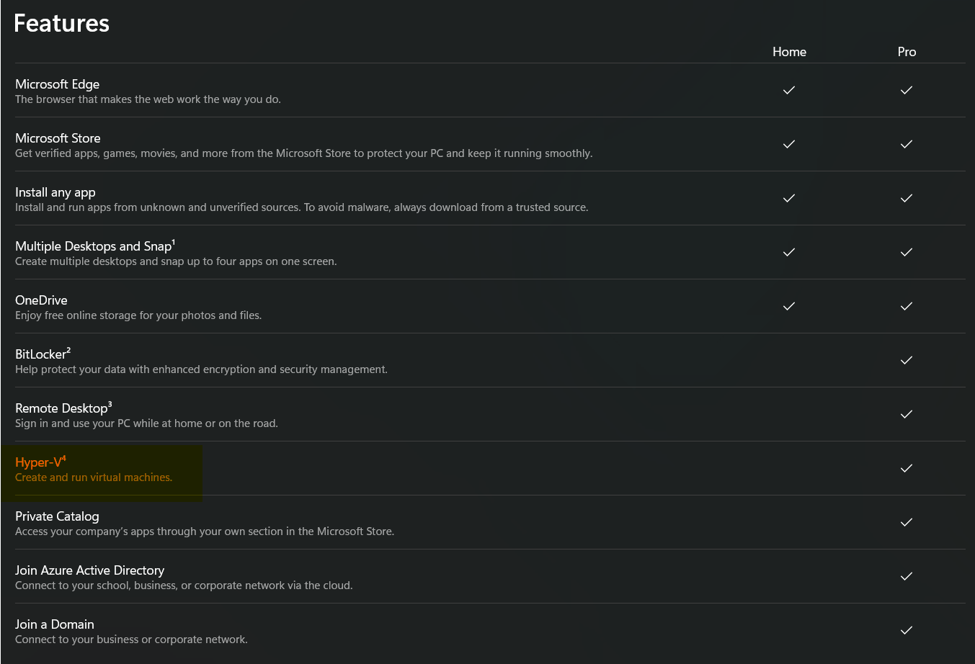Click the Home checkmark for Multiple Desktops and Snap
The width and height of the screenshot is (975, 664).
789,252
